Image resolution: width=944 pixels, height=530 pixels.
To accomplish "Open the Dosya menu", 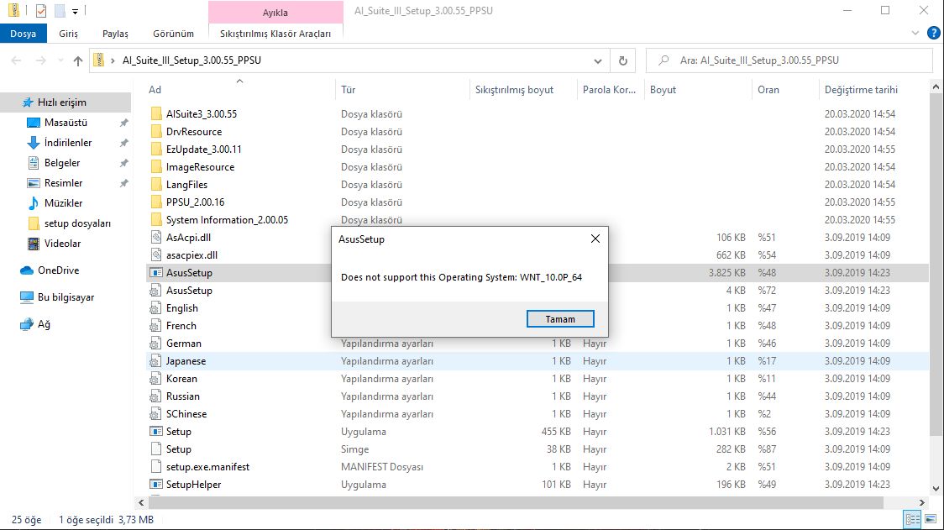I will tap(23, 34).
